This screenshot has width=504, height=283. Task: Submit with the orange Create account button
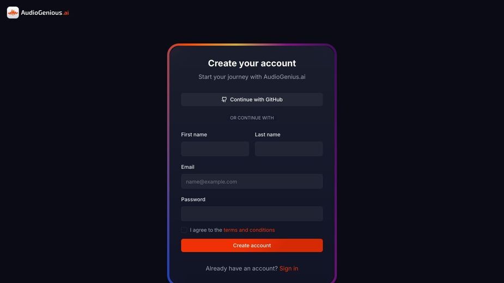(252, 245)
